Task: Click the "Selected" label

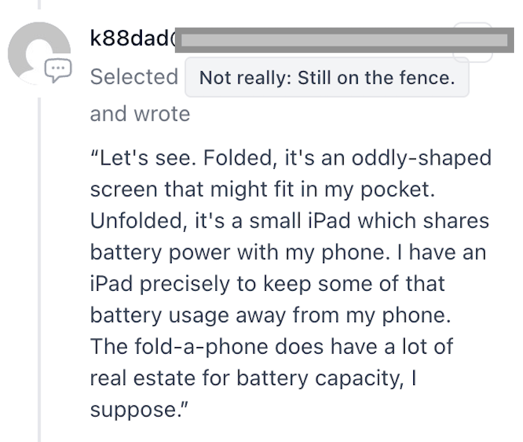Action: pyautogui.click(x=134, y=77)
